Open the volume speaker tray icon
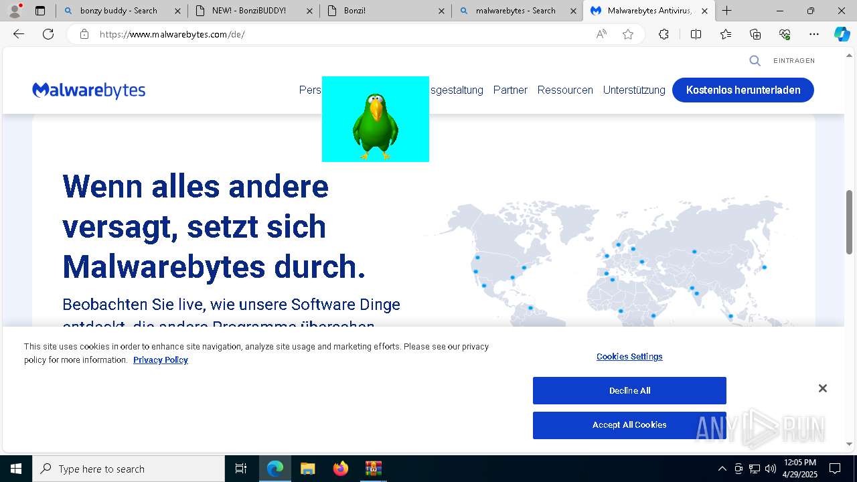Screen dimensions: 857x482 tap(771, 469)
